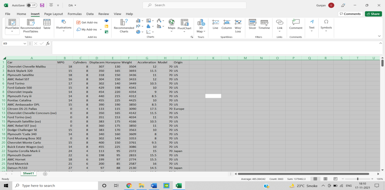Click the Save icon in the title bar
This screenshot has height=190, width=385.
pyautogui.click(x=42, y=5)
